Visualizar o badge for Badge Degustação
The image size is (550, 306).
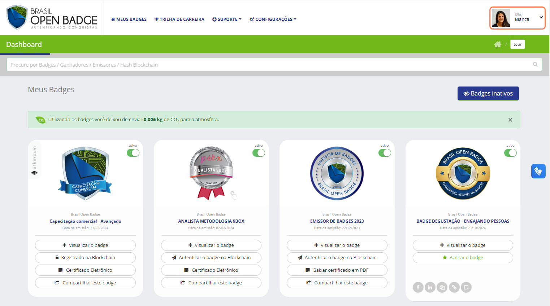463,245
